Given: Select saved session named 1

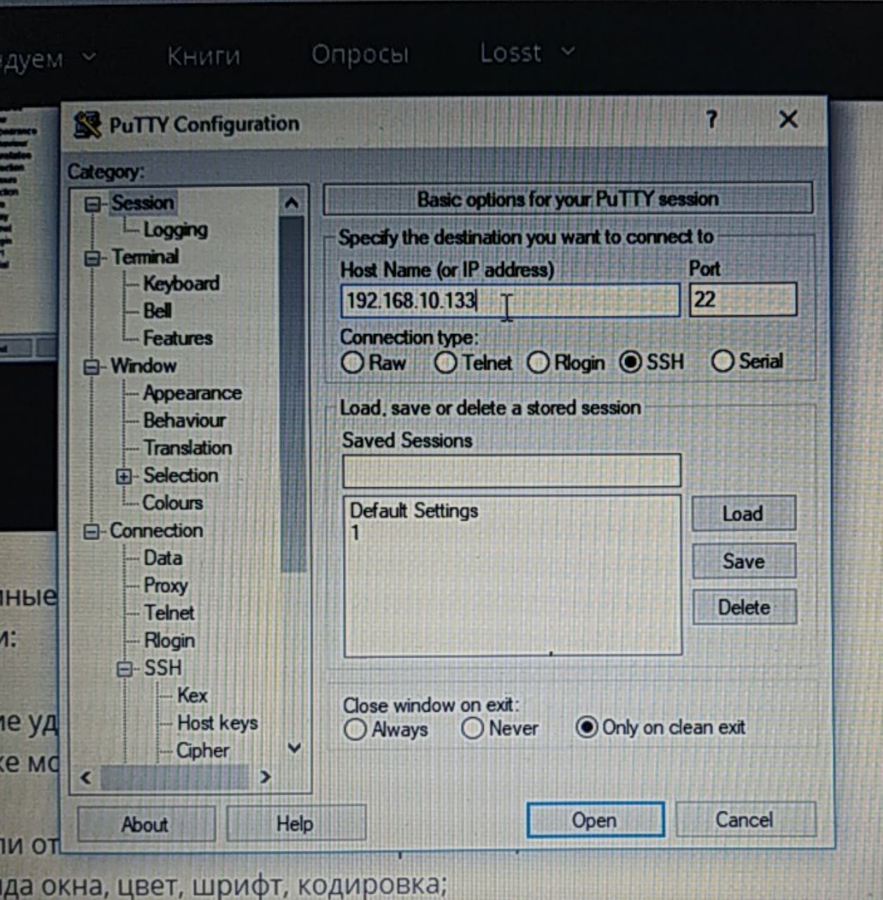Looking at the screenshot, I should tap(356, 533).
